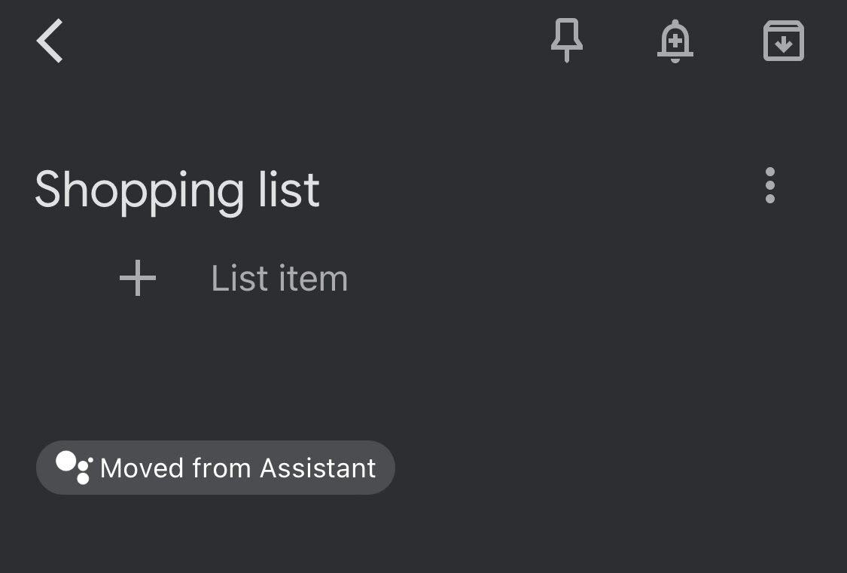Send note to archive with box-arrow icon
The width and height of the screenshot is (847, 573).
click(783, 41)
